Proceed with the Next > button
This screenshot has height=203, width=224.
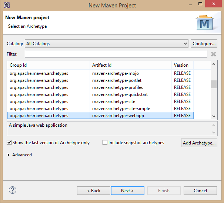(128, 190)
